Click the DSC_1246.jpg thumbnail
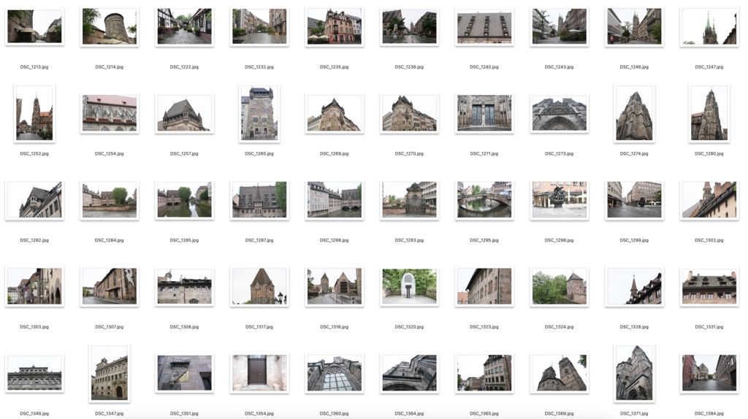 tap(634, 27)
